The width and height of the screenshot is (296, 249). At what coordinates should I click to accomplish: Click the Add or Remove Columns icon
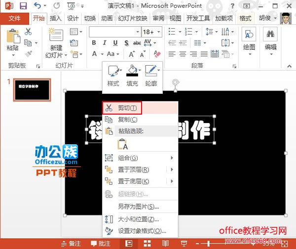(x=197, y=43)
